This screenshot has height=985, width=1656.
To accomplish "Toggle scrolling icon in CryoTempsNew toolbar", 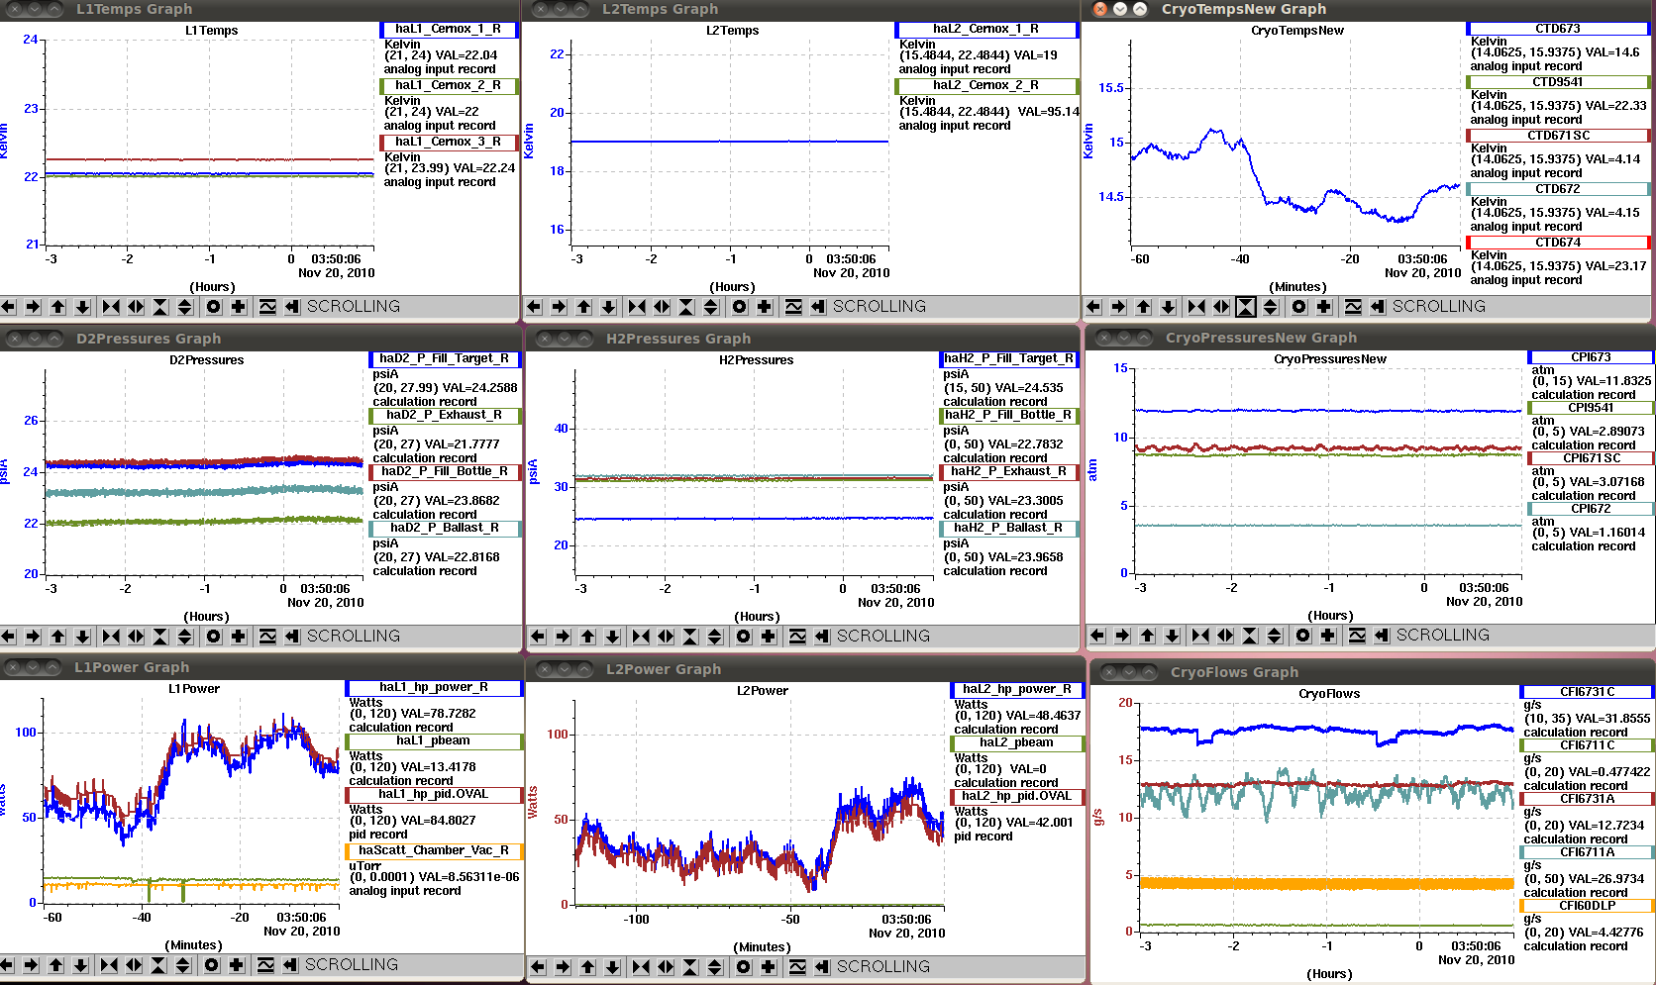I will pos(1378,307).
